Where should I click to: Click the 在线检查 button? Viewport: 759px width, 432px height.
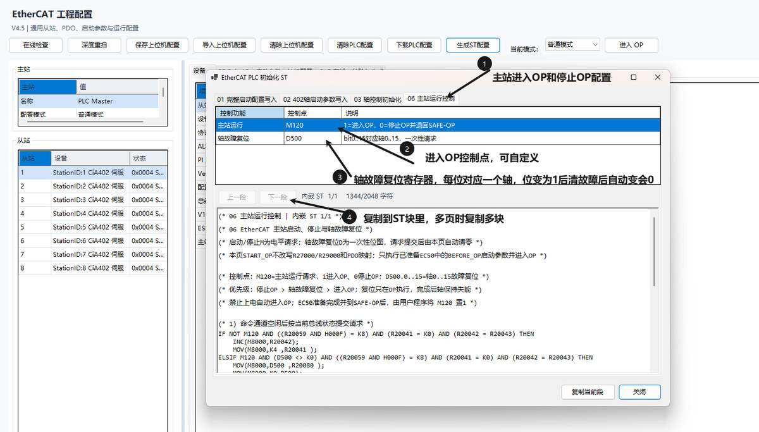point(37,45)
